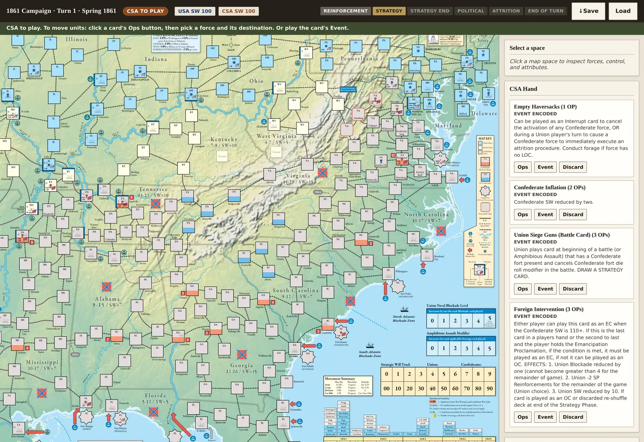This screenshot has width=644, height=442.
Task: Discard the Union Siege Guns card
Action: point(573,289)
